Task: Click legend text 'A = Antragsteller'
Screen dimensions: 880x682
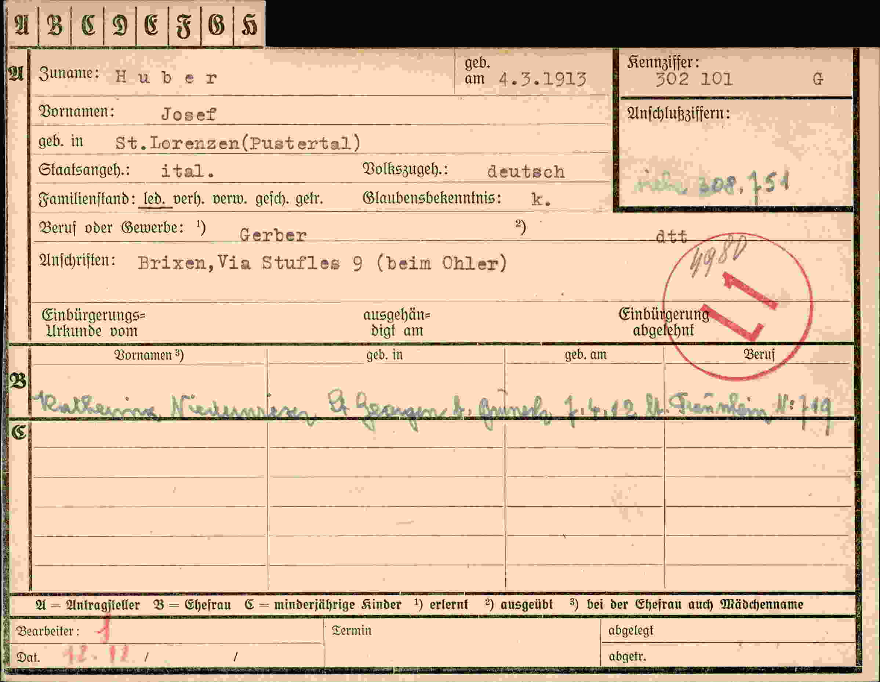Action: [x=87, y=605]
